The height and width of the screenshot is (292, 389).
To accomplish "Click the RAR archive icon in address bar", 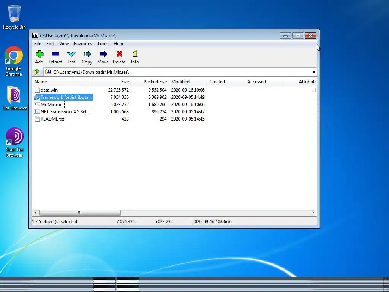I will [48, 72].
